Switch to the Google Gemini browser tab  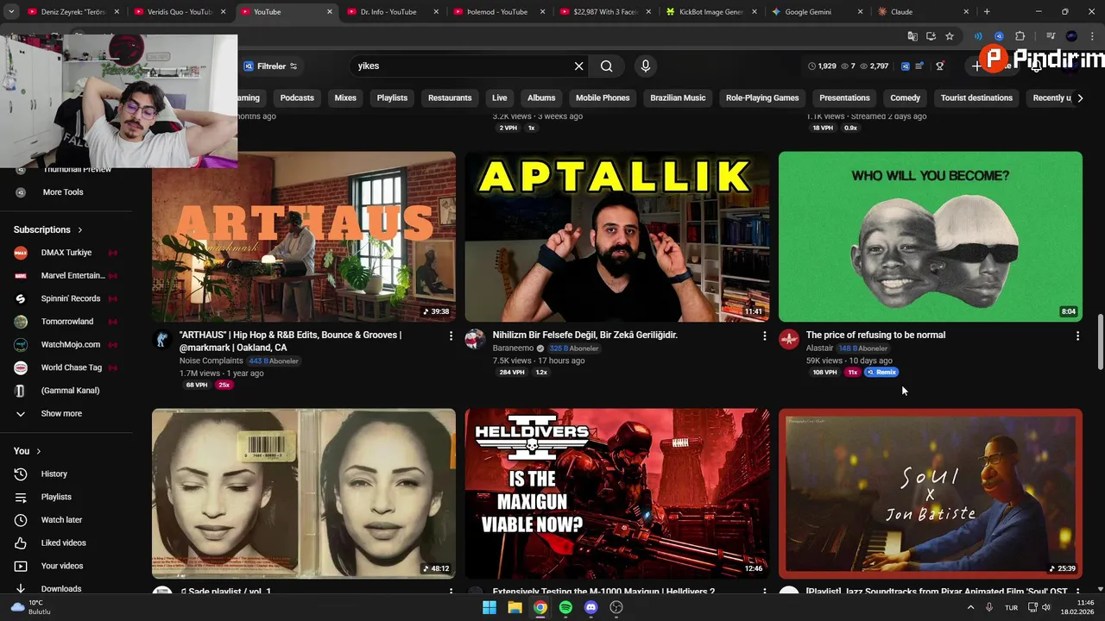coord(808,12)
